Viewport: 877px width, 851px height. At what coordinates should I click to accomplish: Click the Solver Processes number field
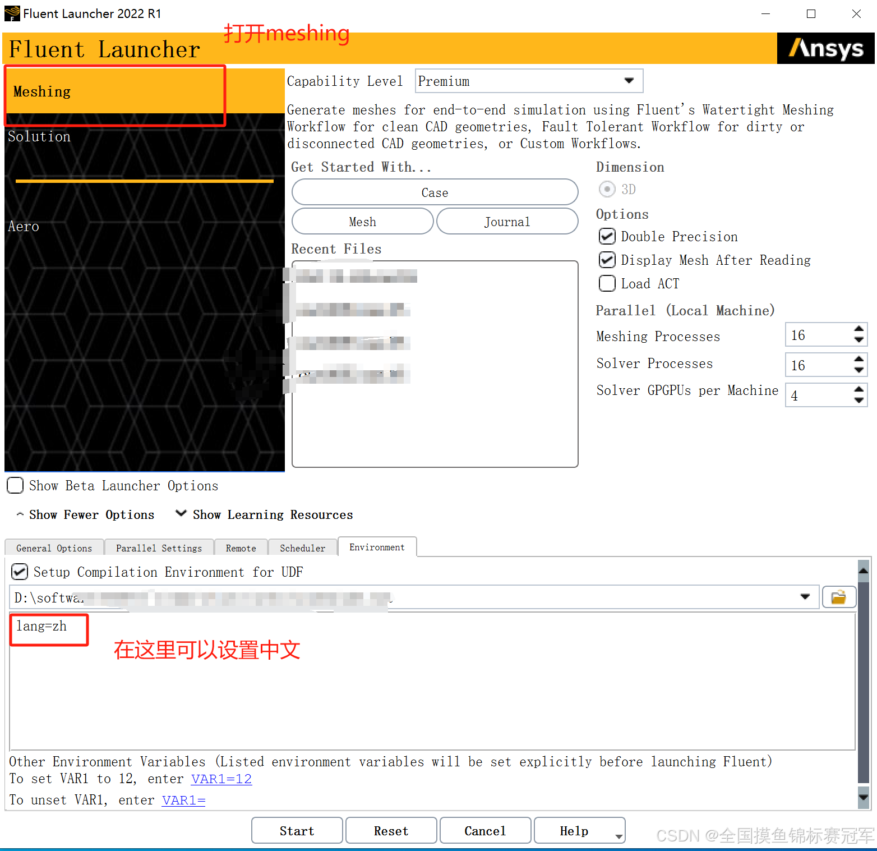[x=819, y=365]
